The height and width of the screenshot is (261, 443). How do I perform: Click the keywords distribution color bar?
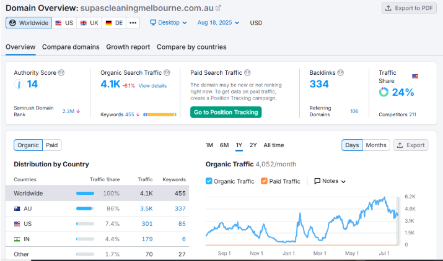click(x=160, y=114)
